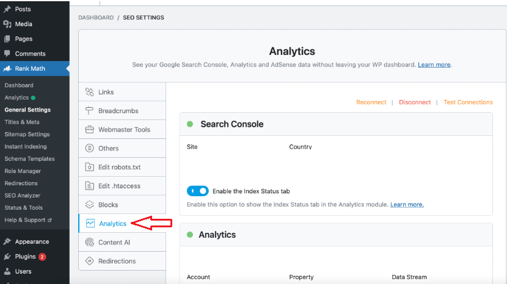Viewport: 507px width, 284px height.
Task: Open Plugins in the admin menu
Action: coord(35,257)
